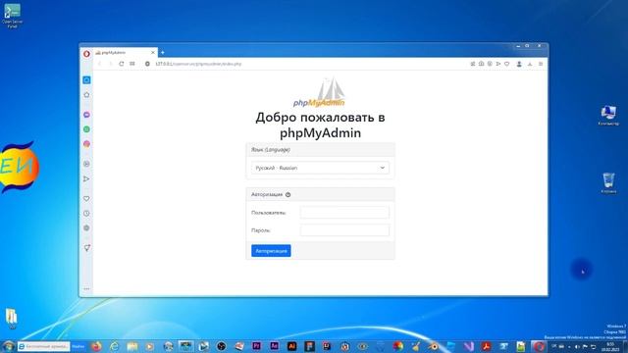Open Adobe Media Encoder from the taskbar
This screenshot has height=353, width=628.
[275, 346]
